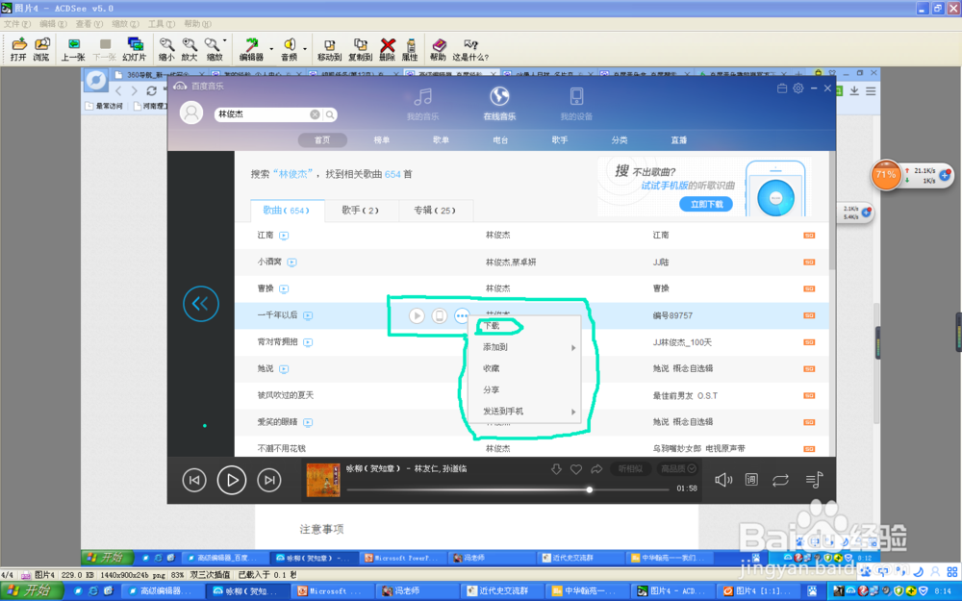Expand the 添加到 submenu
Image resolution: width=962 pixels, height=601 pixels.
pos(524,347)
